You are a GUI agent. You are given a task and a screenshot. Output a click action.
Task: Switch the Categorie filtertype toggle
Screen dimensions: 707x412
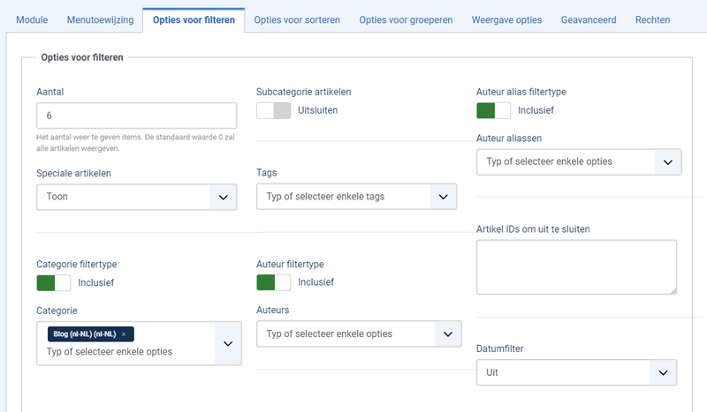[54, 283]
